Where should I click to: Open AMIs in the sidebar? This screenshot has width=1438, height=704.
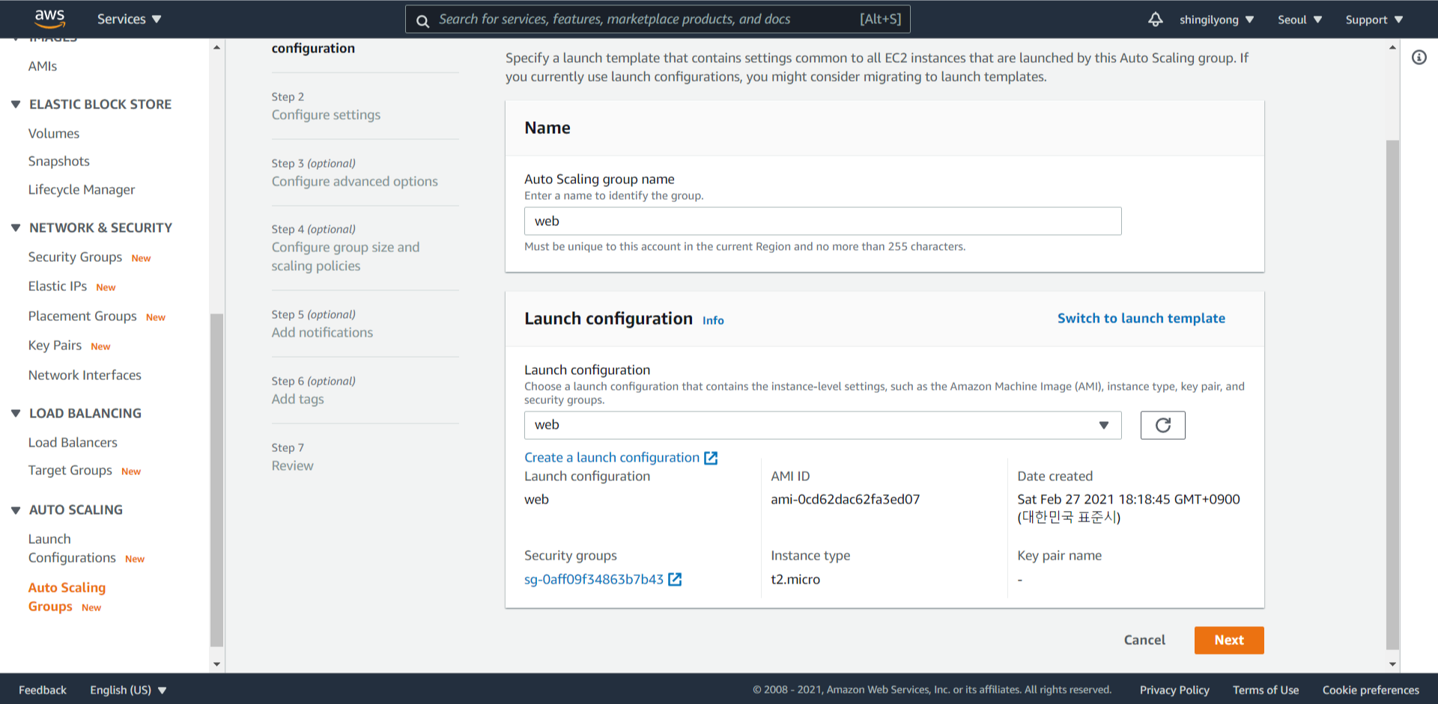(43, 66)
